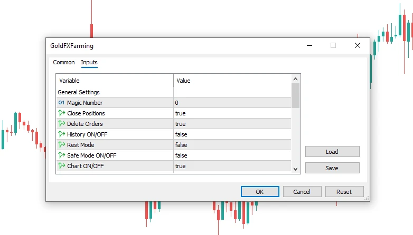Click the Safe Mode ON/OFF row icon
The height and width of the screenshot is (235, 413).
pos(61,155)
